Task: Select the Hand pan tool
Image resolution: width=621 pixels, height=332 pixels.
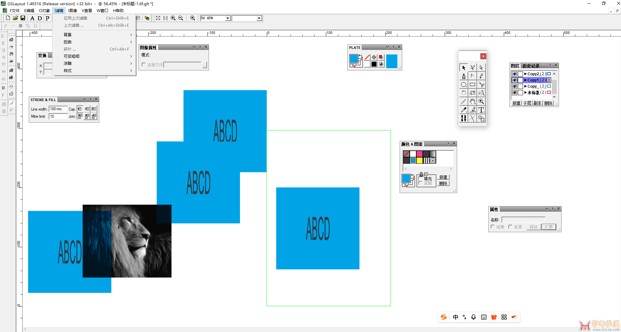Action: coord(472,101)
